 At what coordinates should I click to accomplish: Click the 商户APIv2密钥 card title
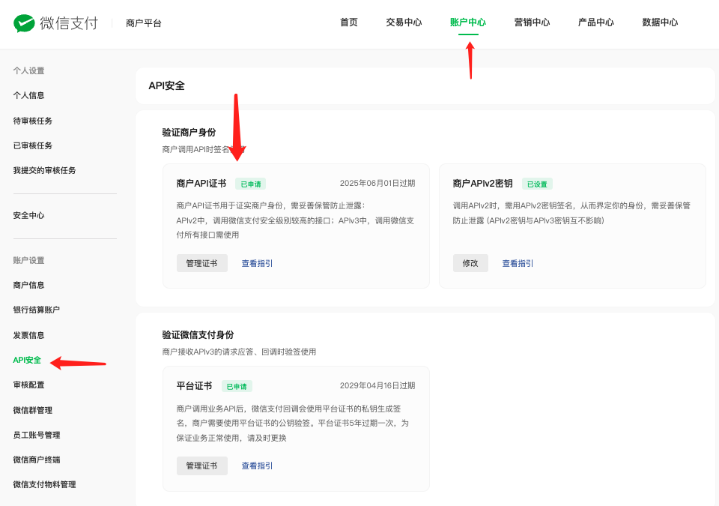(x=483, y=184)
